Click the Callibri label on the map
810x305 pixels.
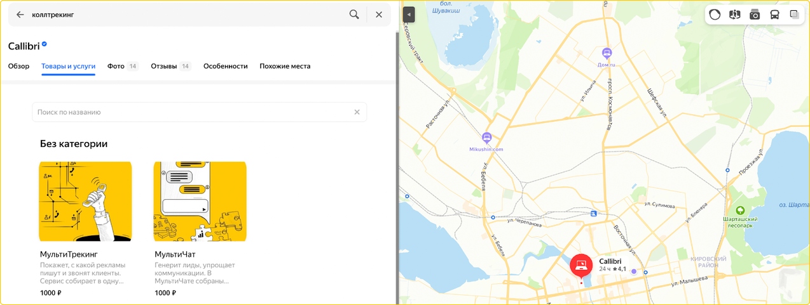[x=610, y=261]
